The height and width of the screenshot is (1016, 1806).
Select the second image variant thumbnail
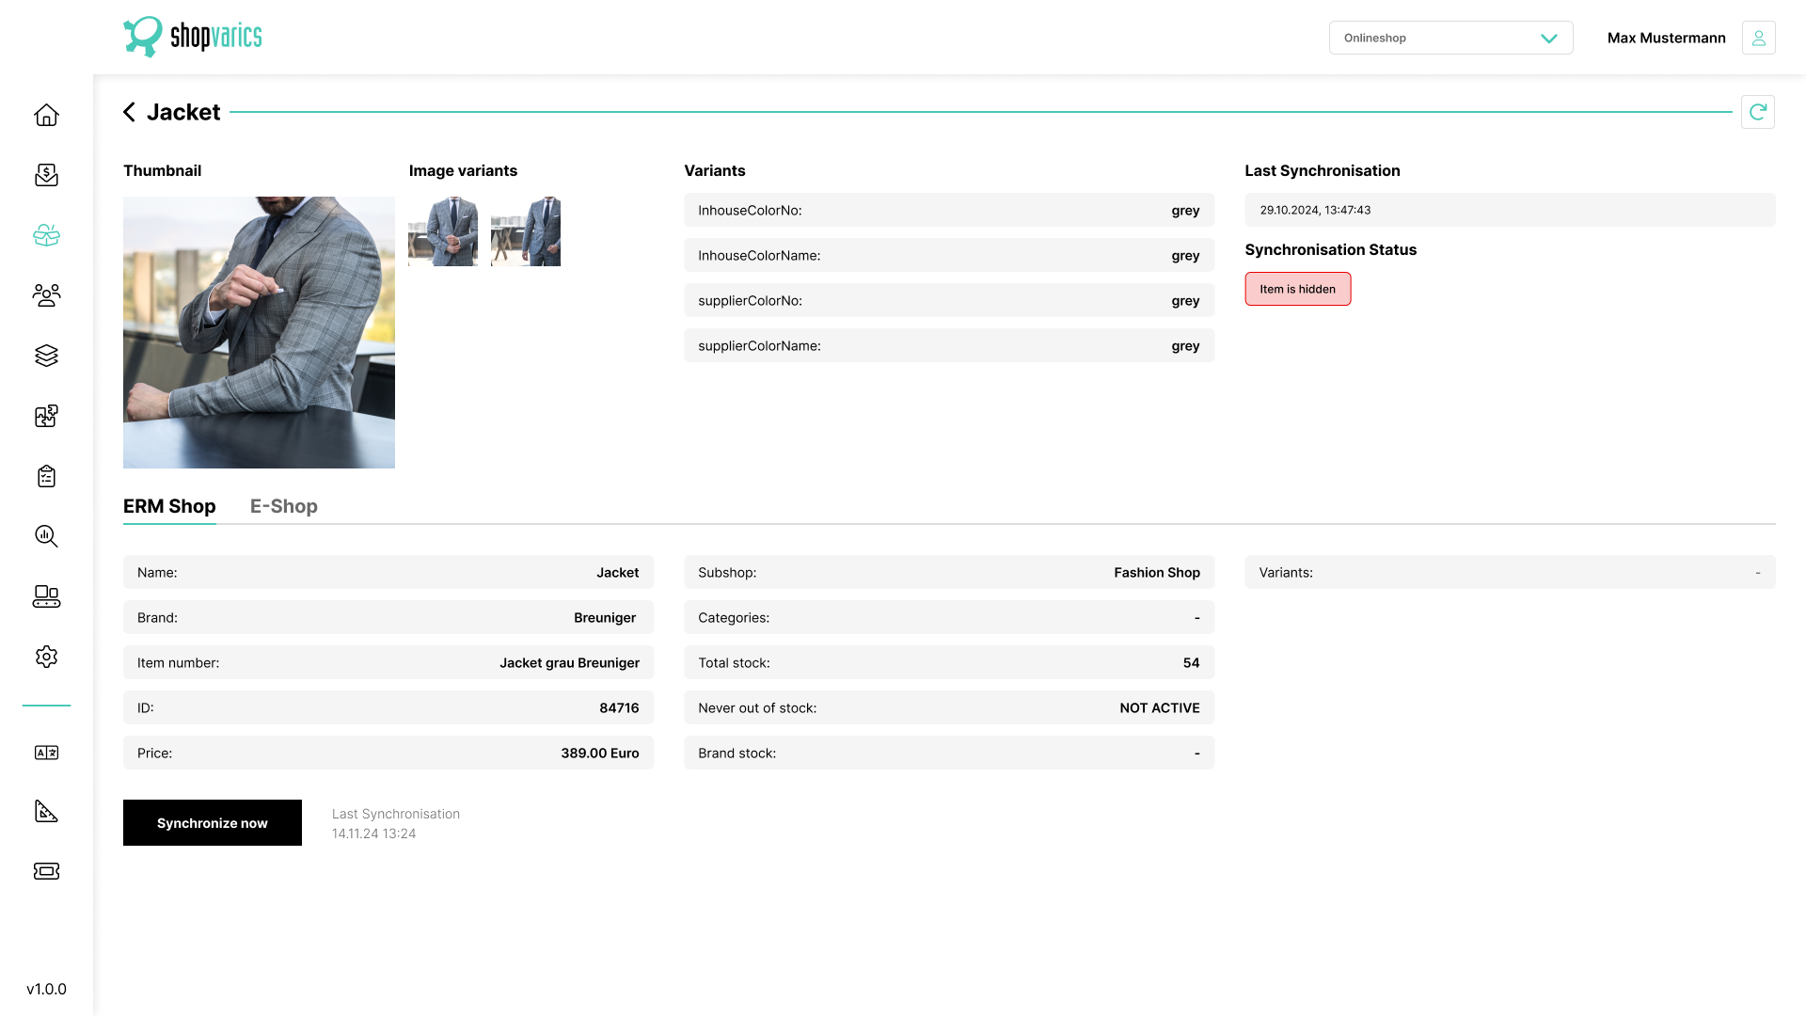click(x=526, y=231)
